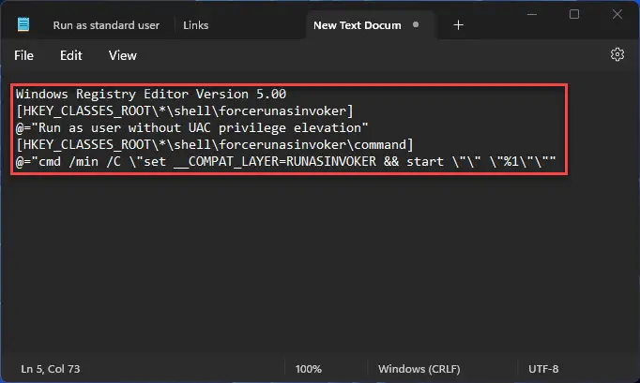Open Notepad settings gear

click(617, 55)
